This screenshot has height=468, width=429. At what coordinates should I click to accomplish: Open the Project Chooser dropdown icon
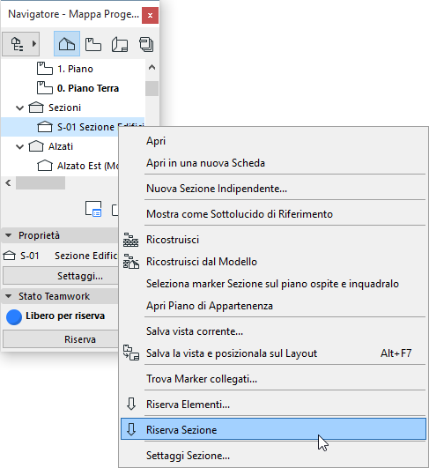(20, 44)
